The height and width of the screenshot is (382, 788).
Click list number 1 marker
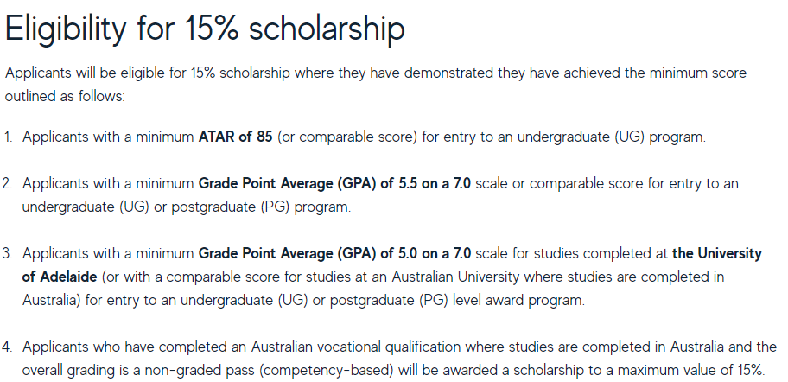pos(9,137)
